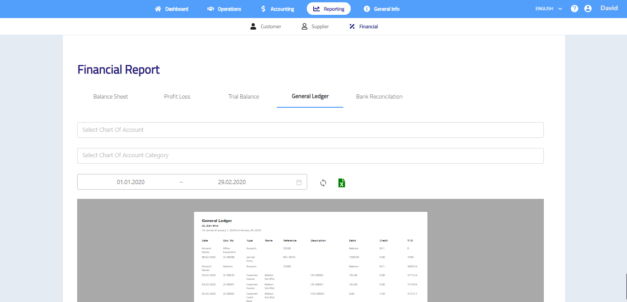Open the calendar icon in date range
Image resolution: width=627 pixels, height=302 pixels.
(x=299, y=182)
